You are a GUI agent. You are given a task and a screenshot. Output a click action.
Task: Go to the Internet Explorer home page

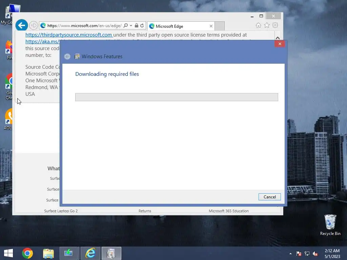click(258, 25)
